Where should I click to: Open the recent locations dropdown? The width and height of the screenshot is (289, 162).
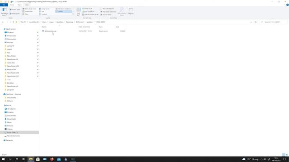[10, 22]
